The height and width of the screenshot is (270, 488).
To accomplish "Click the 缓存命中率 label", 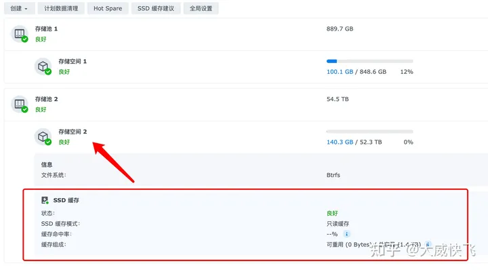I will tap(56, 234).
